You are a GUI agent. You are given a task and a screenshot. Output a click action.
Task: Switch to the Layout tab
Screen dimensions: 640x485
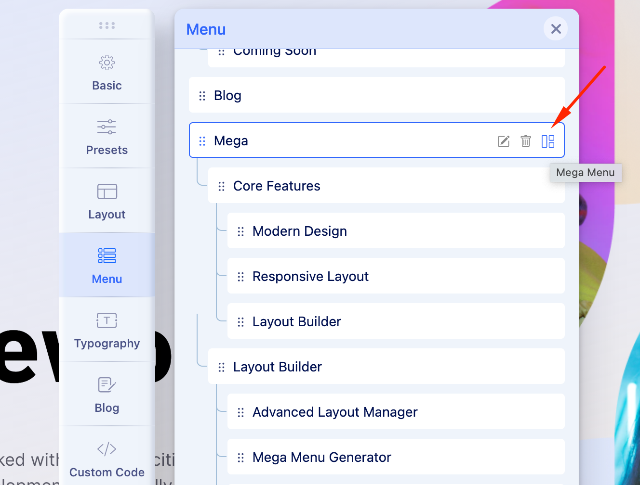pyautogui.click(x=107, y=201)
